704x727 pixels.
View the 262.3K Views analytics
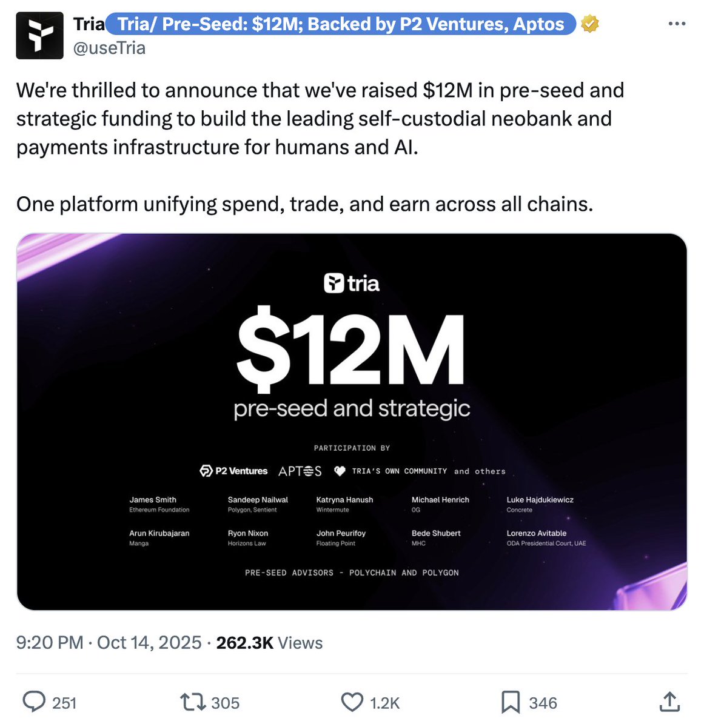click(269, 643)
